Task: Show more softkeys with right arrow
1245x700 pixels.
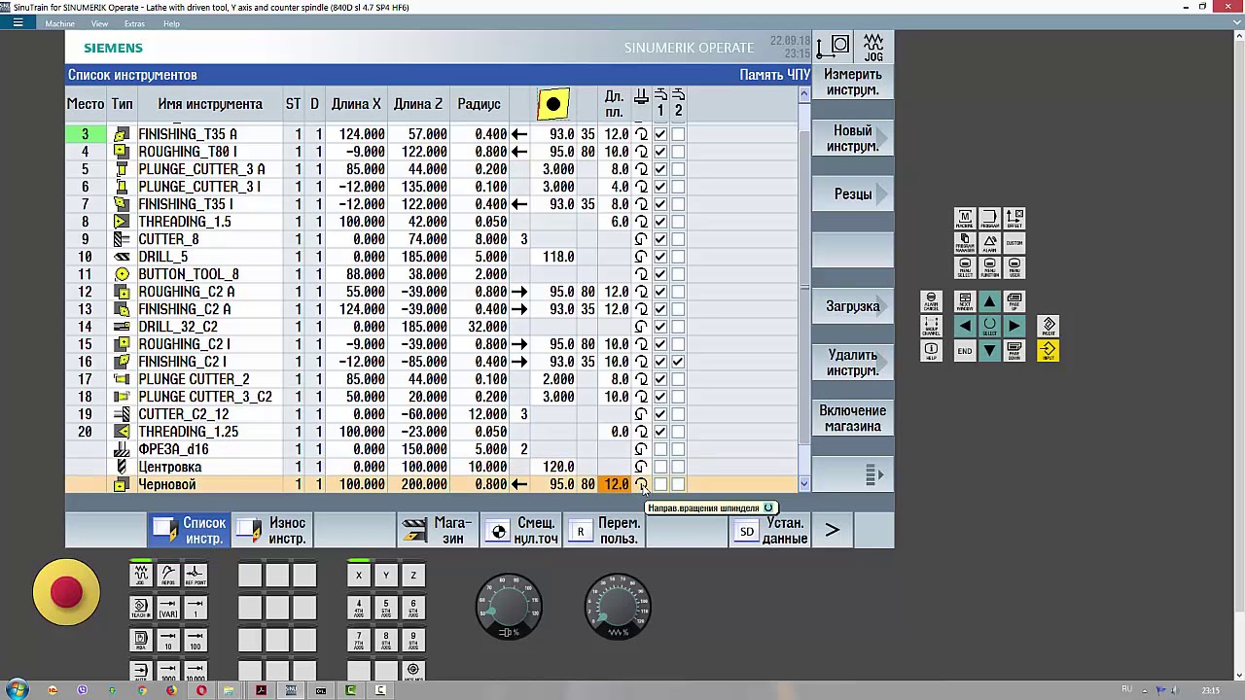Action: coord(832,531)
